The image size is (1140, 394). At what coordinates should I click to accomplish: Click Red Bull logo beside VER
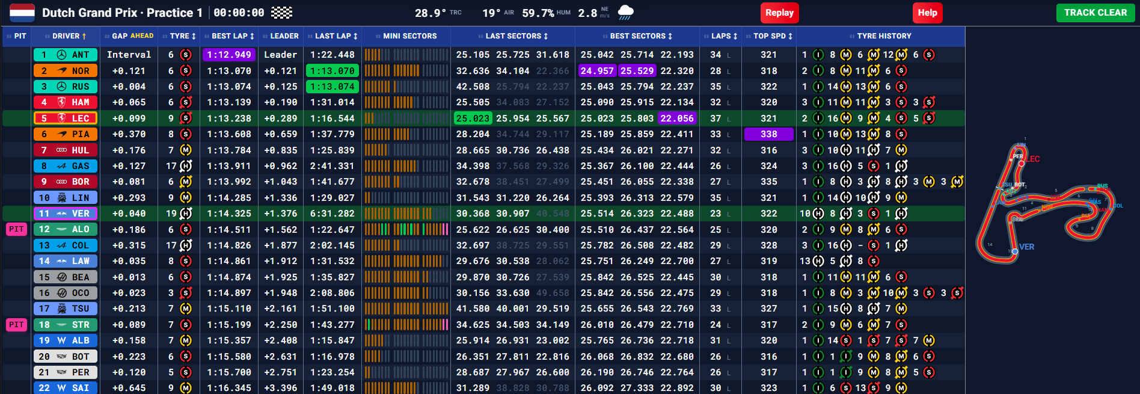tap(61, 214)
